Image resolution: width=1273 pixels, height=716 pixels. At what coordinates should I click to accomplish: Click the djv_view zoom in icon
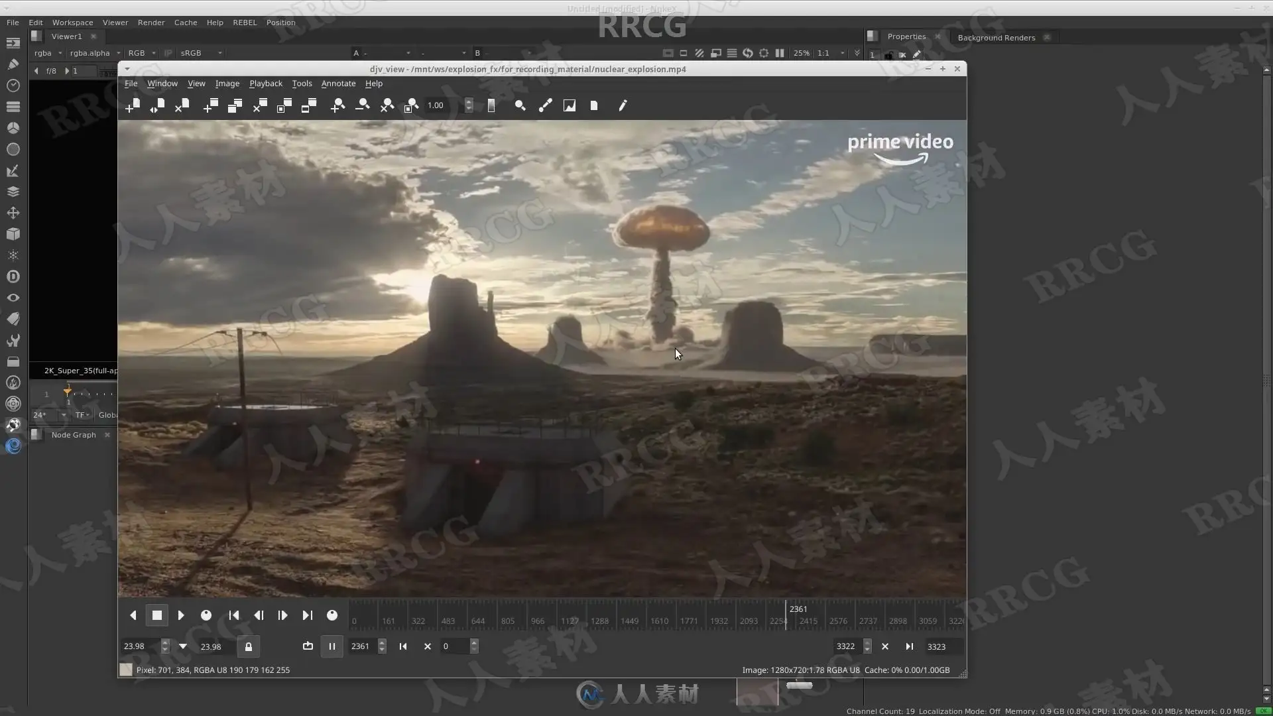[x=337, y=105]
